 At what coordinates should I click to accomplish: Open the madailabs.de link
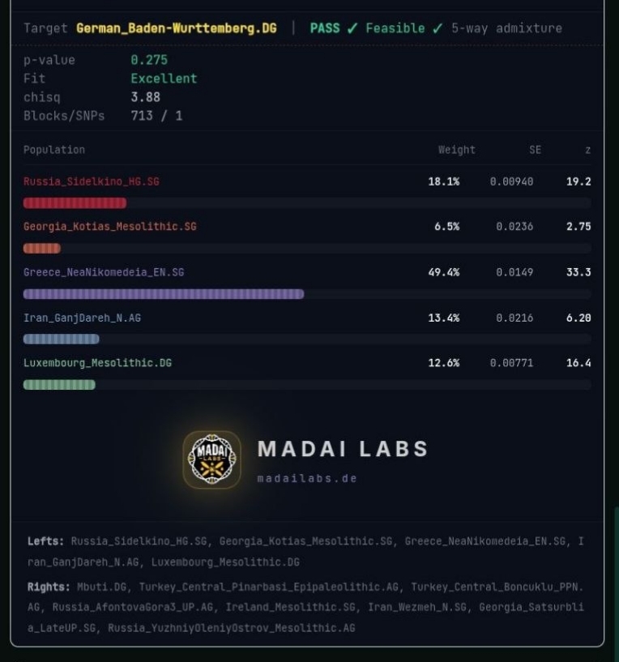307,478
